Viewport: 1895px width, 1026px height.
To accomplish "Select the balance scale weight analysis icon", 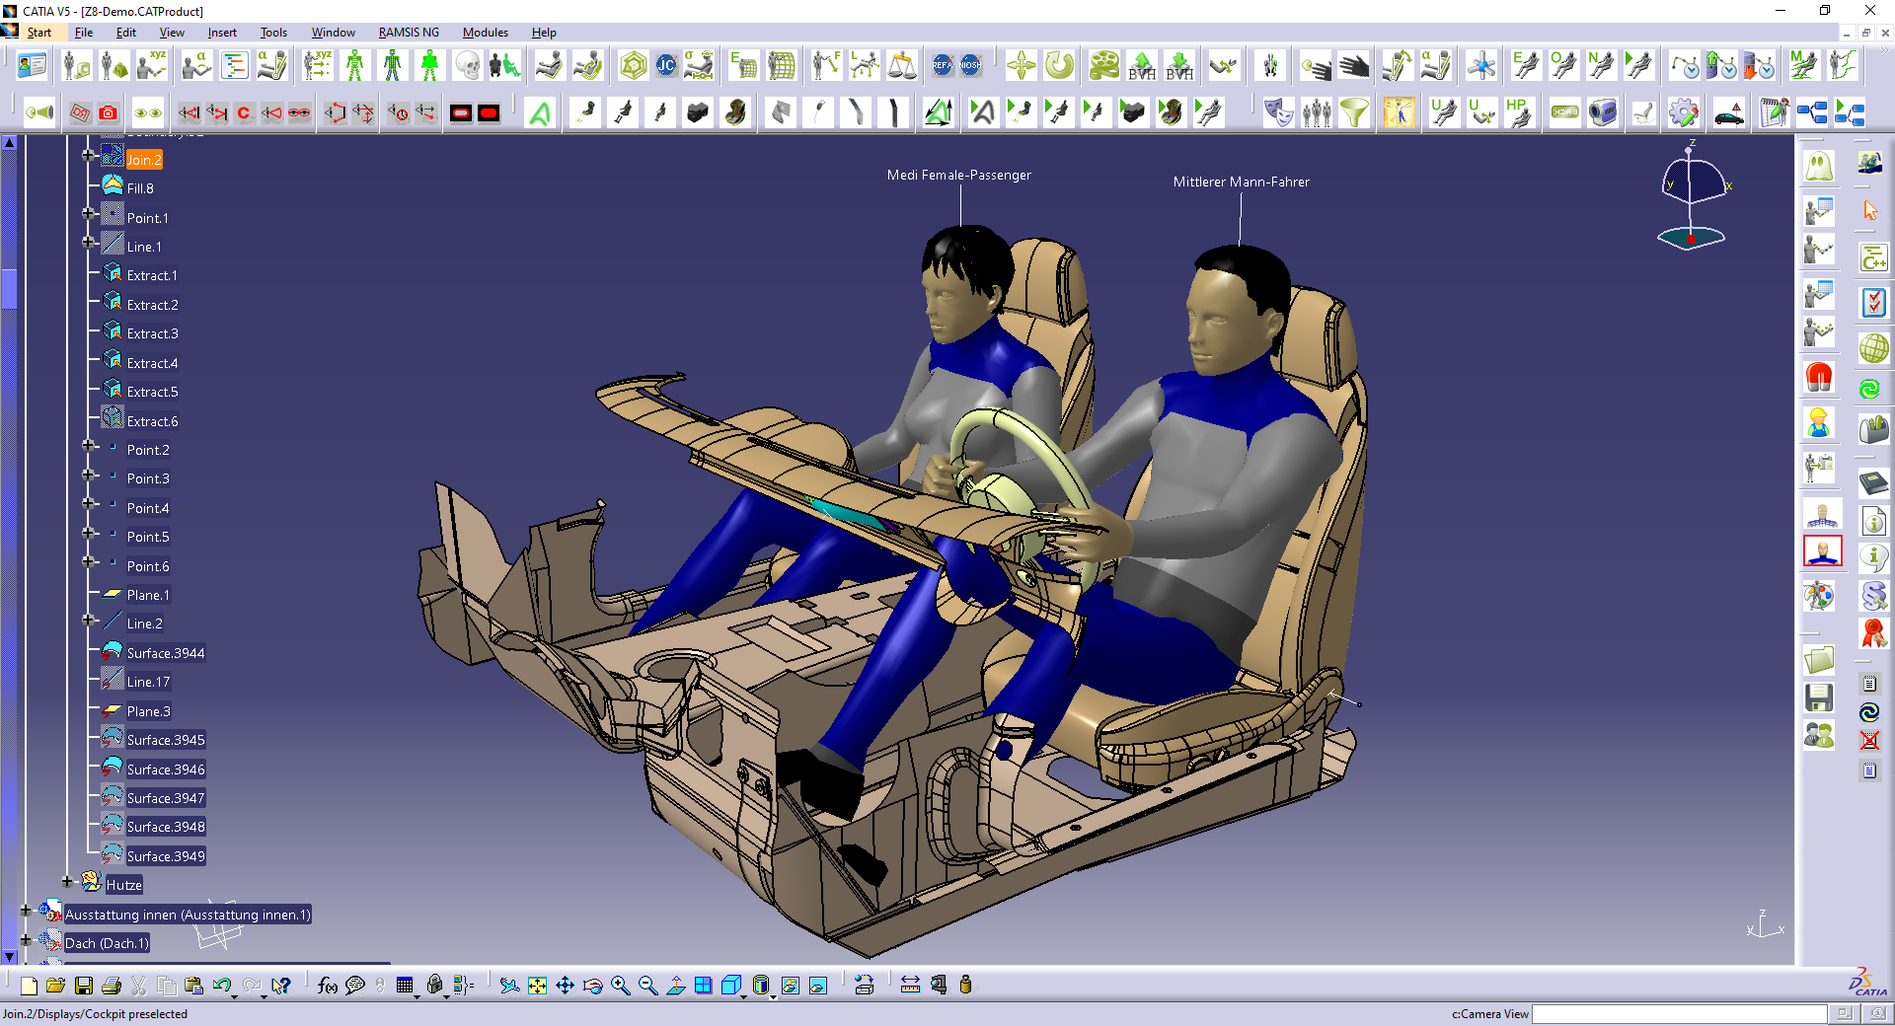I will pos(901,66).
